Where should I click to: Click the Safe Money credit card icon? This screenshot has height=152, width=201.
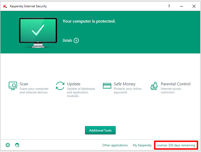pyautogui.click(x=107, y=86)
